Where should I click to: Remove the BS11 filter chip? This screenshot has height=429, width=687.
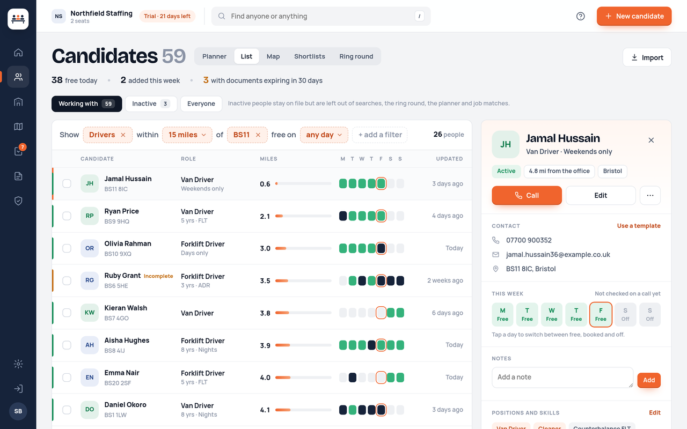258,135
